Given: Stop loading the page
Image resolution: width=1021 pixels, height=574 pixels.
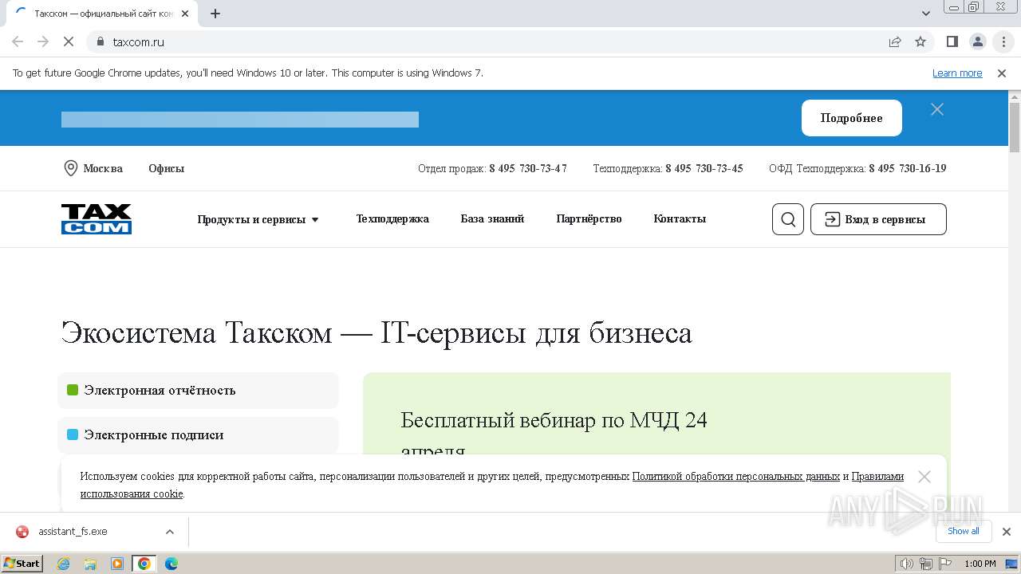Looking at the screenshot, I should pyautogui.click(x=69, y=41).
